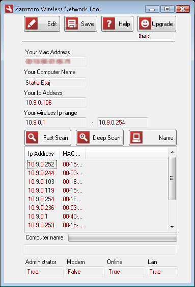Select the 10.9.0.236 row
The height and width of the screenshot is (287, 195).
41,207
